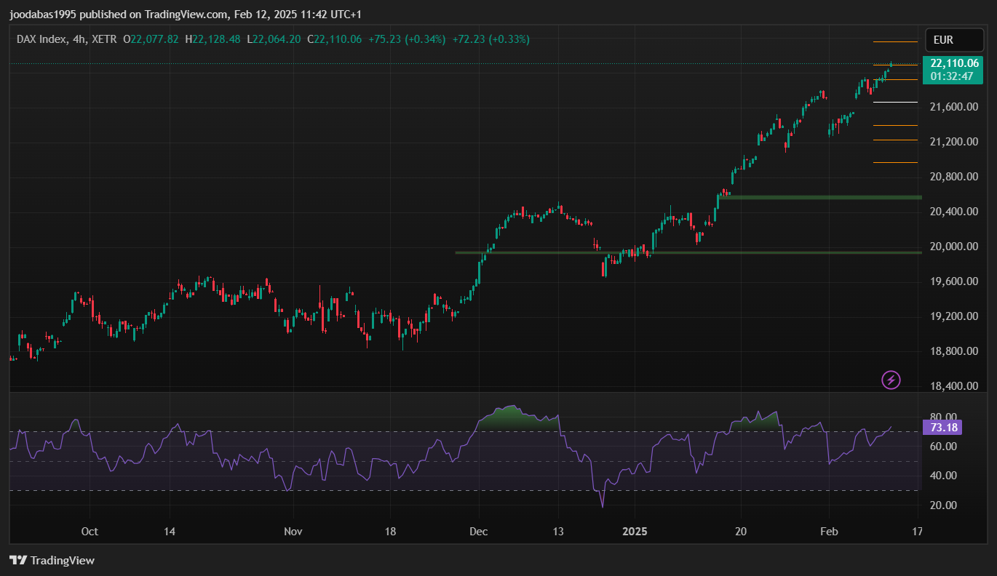997x576 pixels.
Task: Click the Dec label on time axis
Action: [478, 532]
